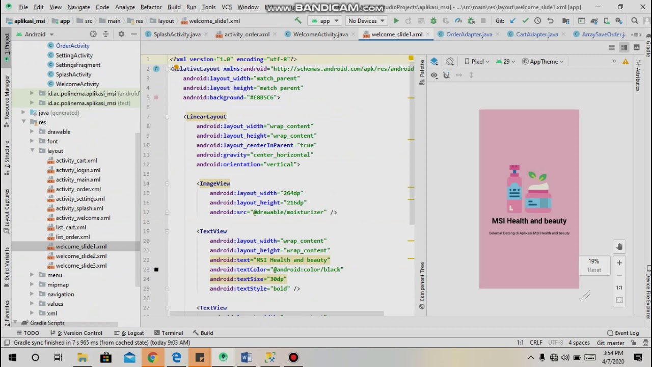This screenshot has height=367, width=652.
Task: Select welcome_slide2.xml in the project tree
Action: point(81,256)
